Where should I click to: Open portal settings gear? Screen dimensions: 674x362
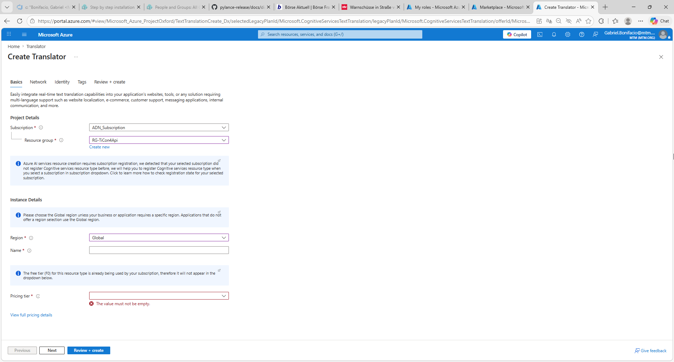pyautogui.click(x=568, y=34)
